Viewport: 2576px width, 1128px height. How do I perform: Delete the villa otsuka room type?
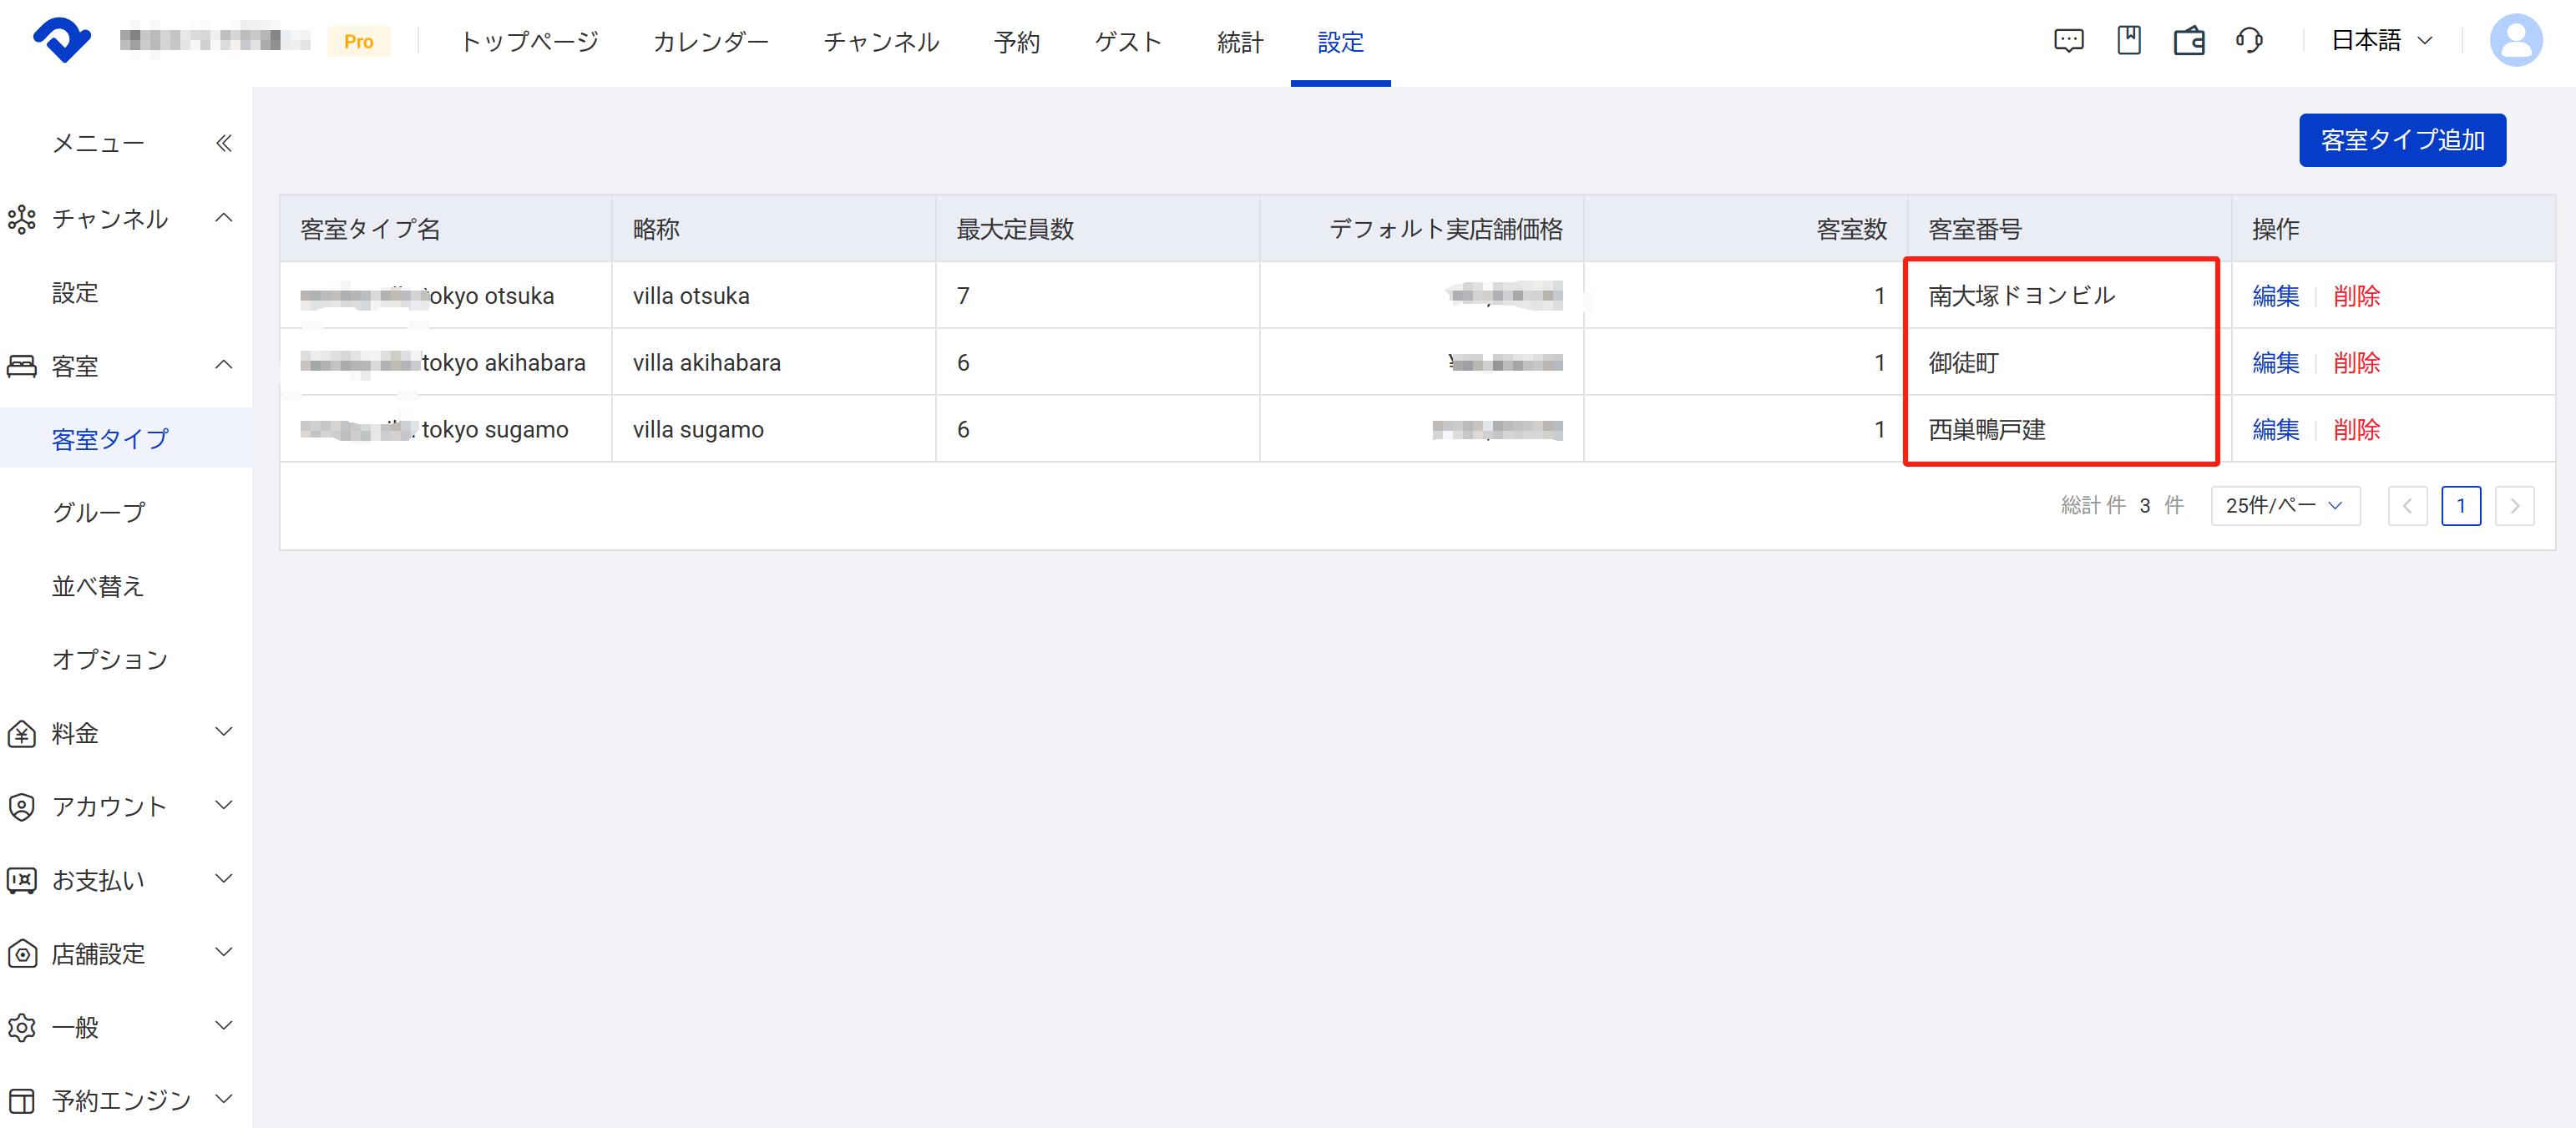(x=2356, y=296)
